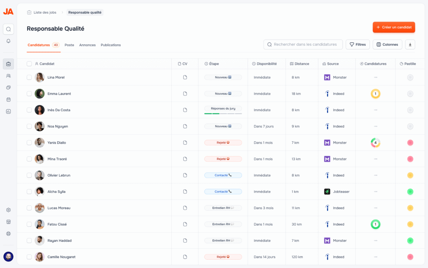Switch to the Candidatures tab
The width and height of the screenshot is (428, 268).
point(43,45)
